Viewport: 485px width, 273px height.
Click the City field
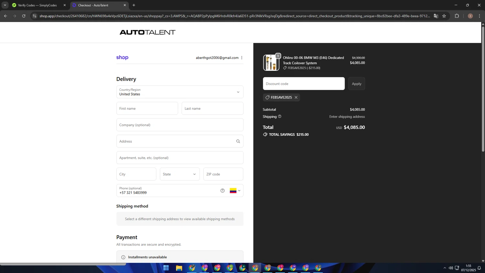point(136,174)
